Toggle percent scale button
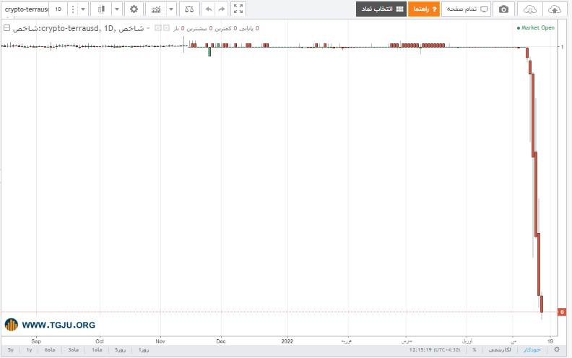The image size is (572, 358). point(474,350)
